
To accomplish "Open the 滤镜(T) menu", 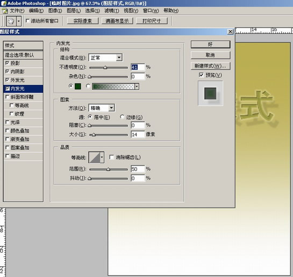I will click(x=112, y=11).
